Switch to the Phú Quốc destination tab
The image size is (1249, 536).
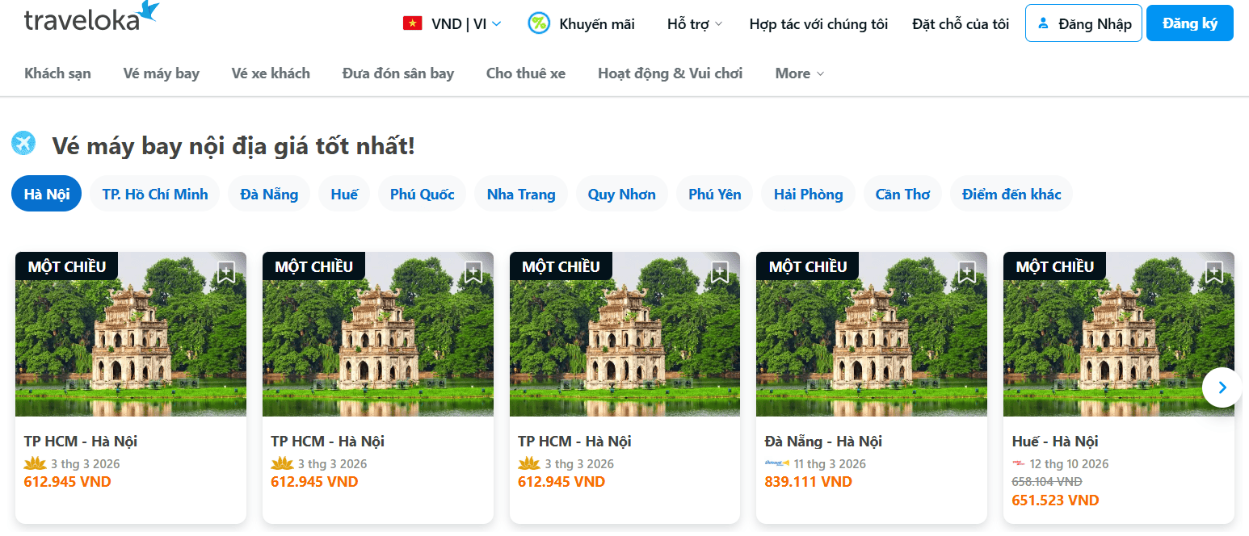click(x=422, y=194)
